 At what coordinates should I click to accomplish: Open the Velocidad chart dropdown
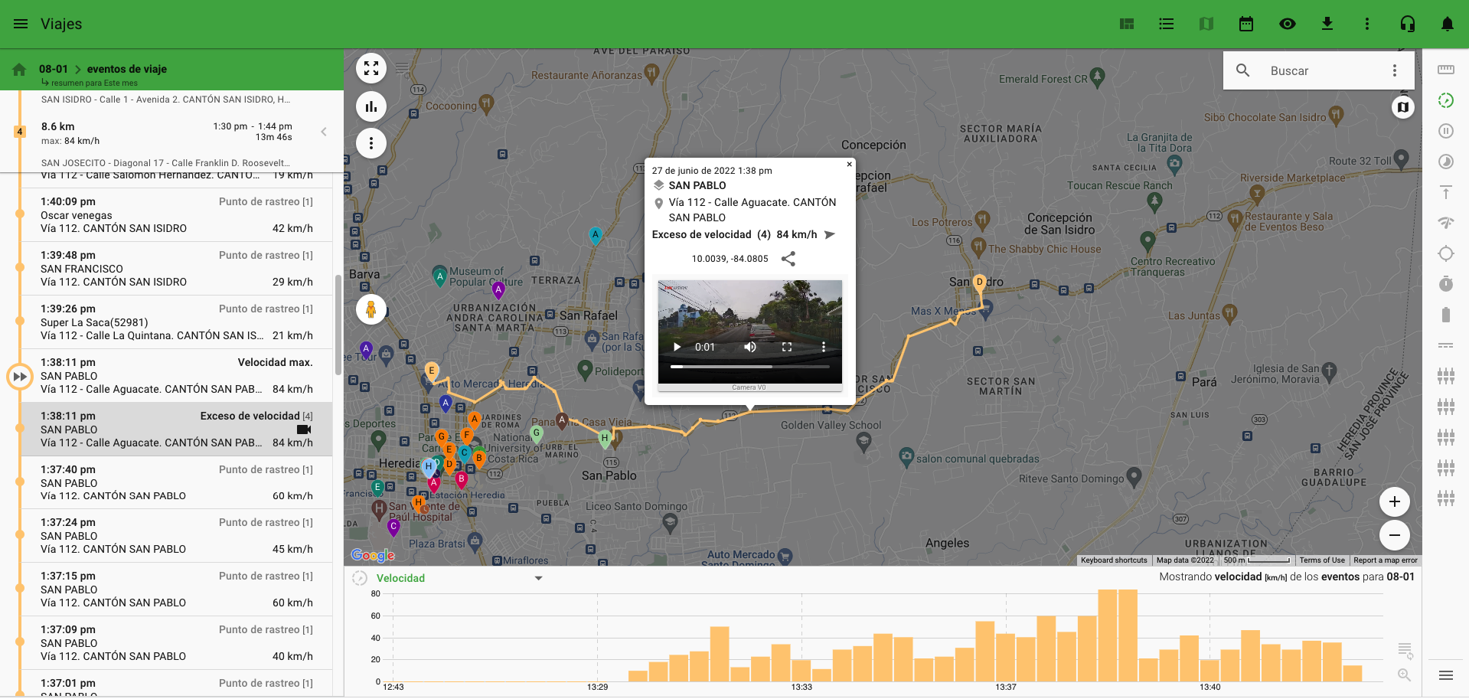tap(538, 578)
